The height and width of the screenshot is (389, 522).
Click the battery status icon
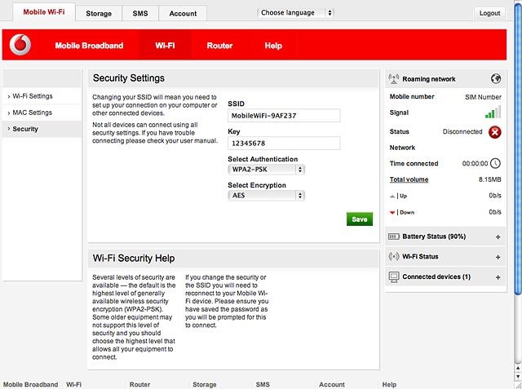click(393, 236)
